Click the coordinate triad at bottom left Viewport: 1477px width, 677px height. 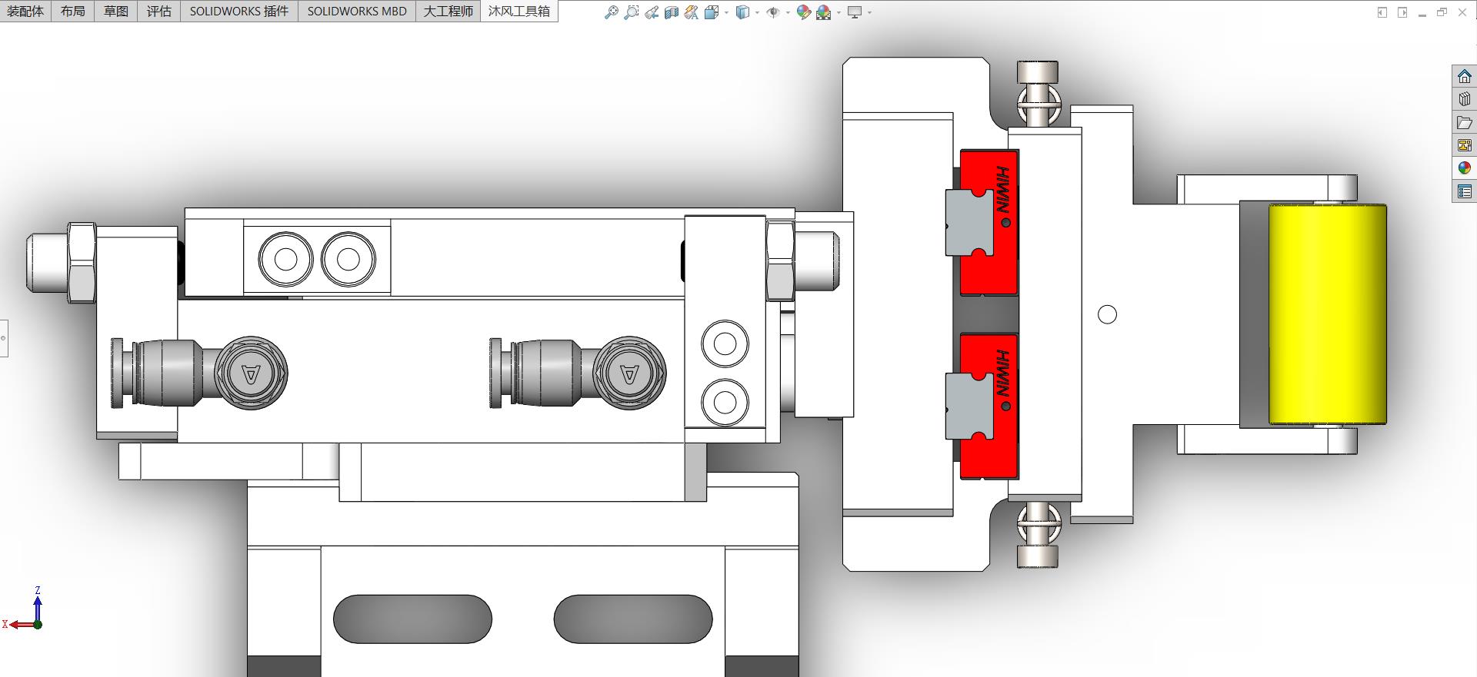23,609
